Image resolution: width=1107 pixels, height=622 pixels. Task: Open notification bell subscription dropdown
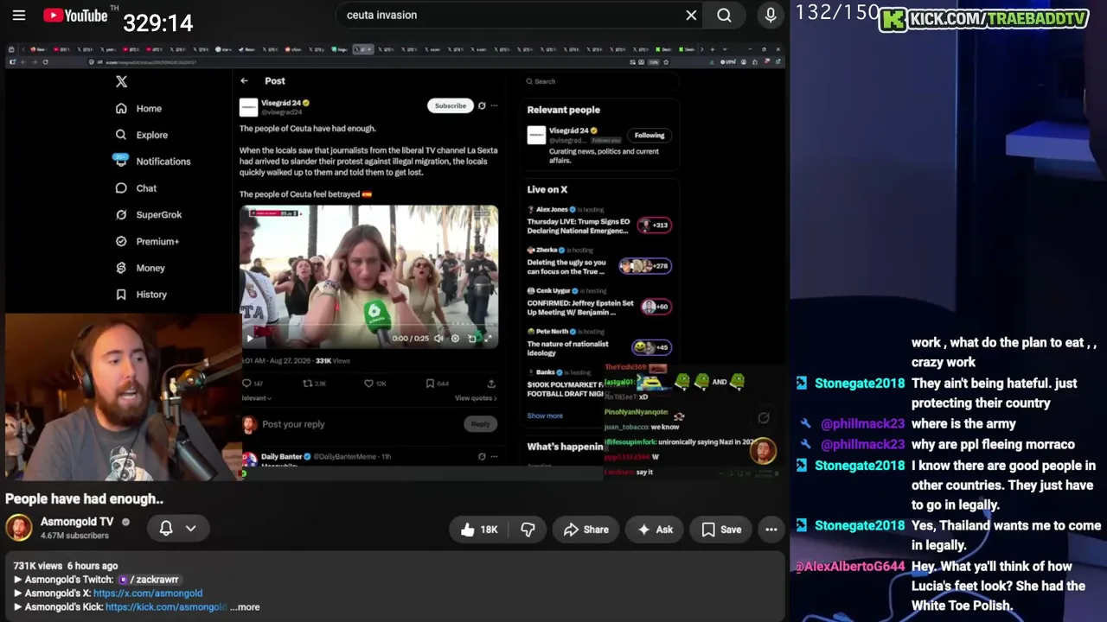pos(177,529)
